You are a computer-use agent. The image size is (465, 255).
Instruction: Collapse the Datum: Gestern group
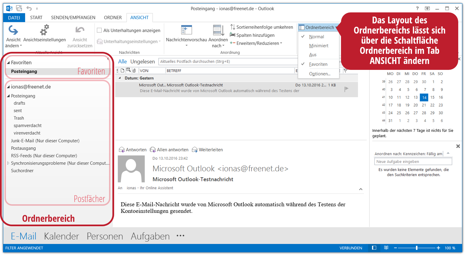(120, 78)
